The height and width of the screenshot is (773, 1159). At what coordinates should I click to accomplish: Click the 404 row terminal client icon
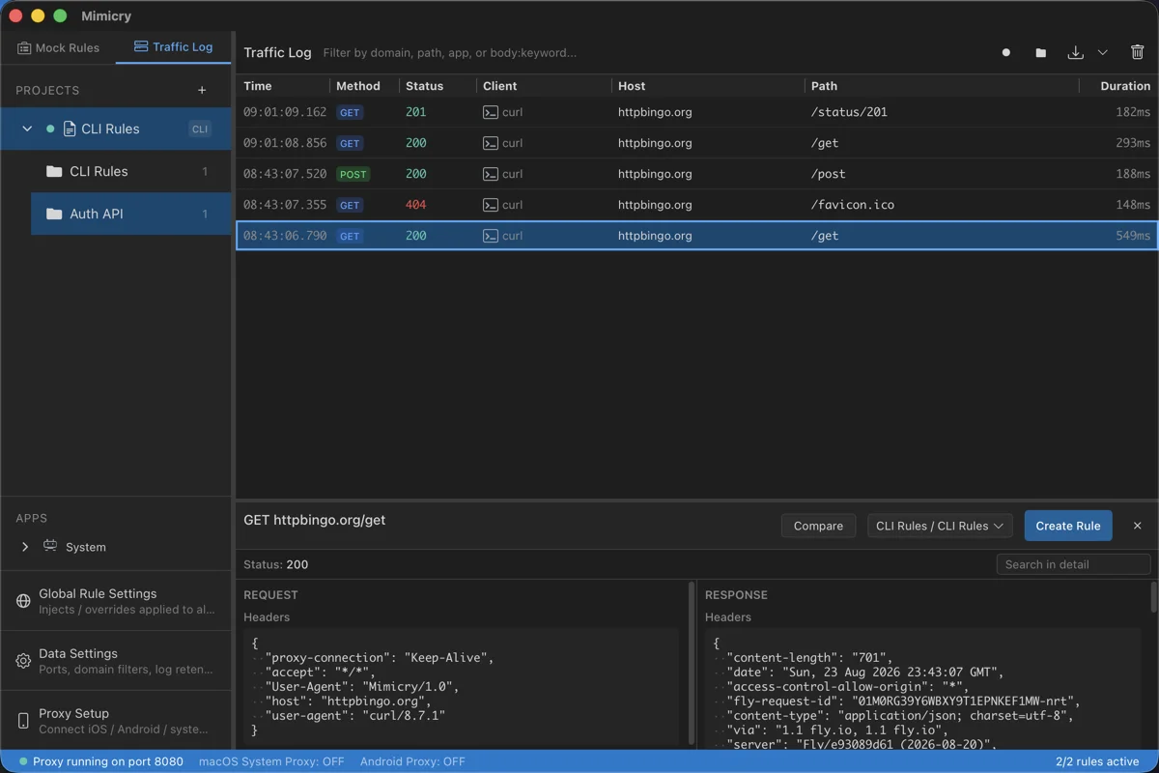coord(491,205)
